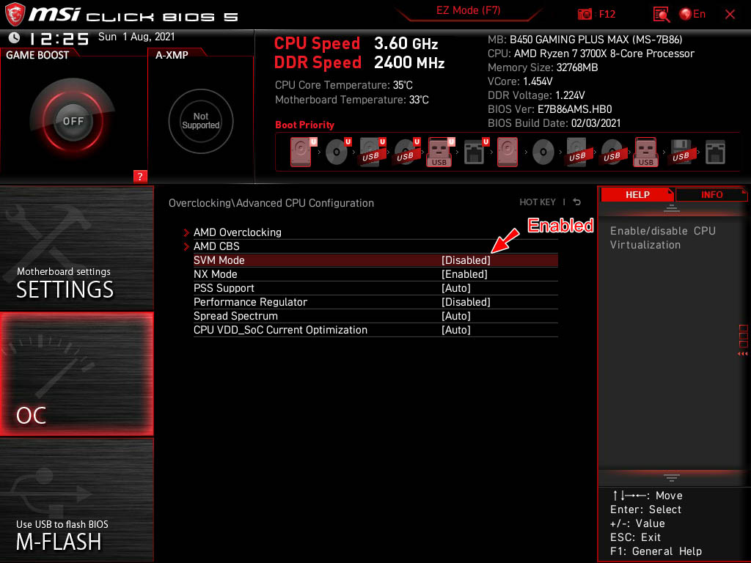Switch to the INFO tab
Screen dimensions: 751x563
pos(711,194)
